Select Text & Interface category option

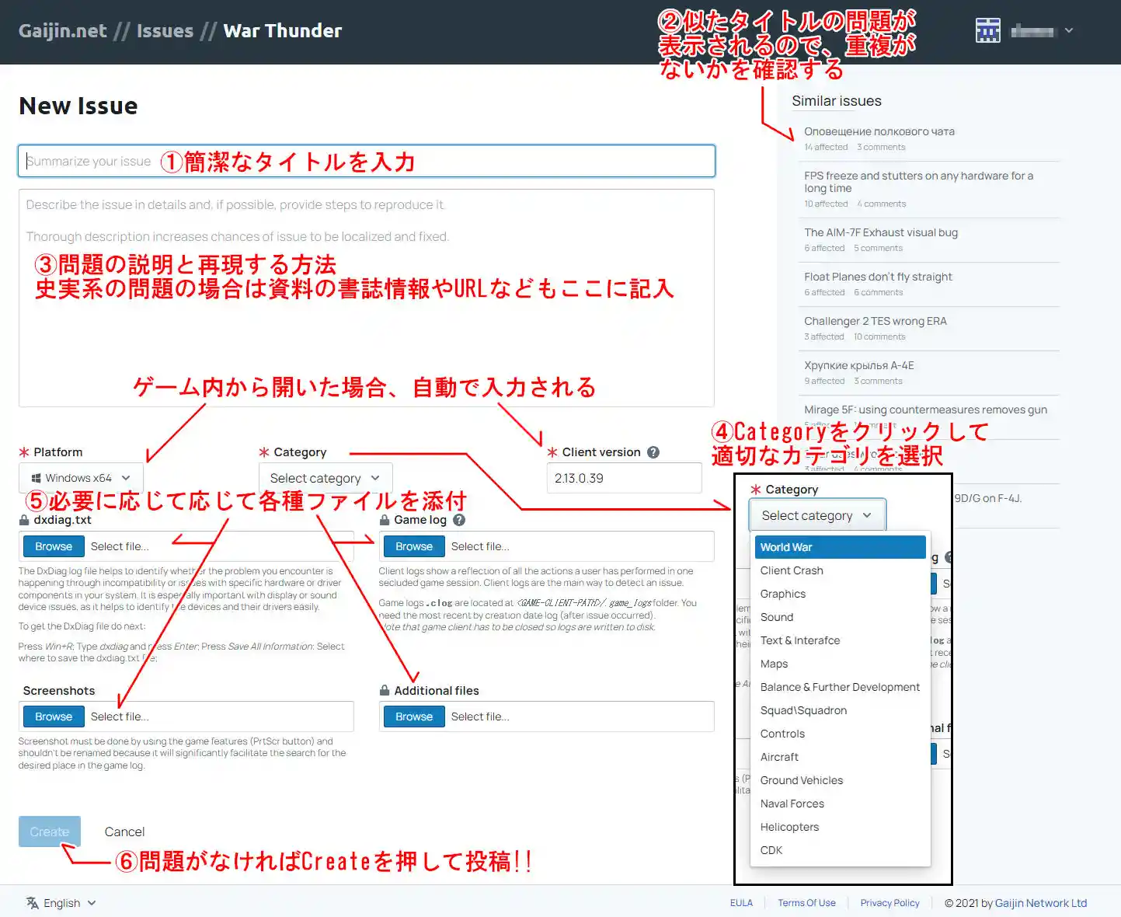pos(841,640)
